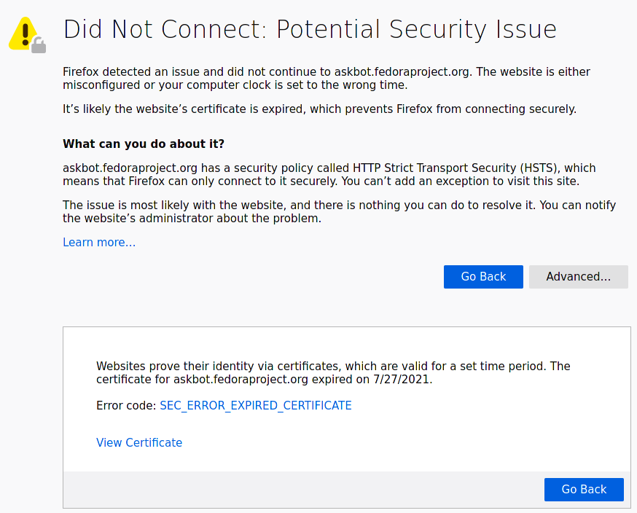Click the Go Back button beside Advanced
The width and height of the screenshot is (637, 513).
[483, 277]
